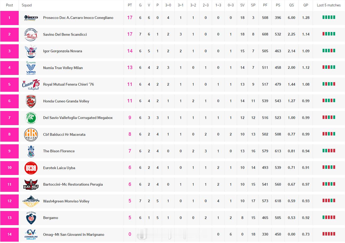Viewport: 345px width, 243px height.
Task: Sort by Post position column header
Action: [9, 5]
